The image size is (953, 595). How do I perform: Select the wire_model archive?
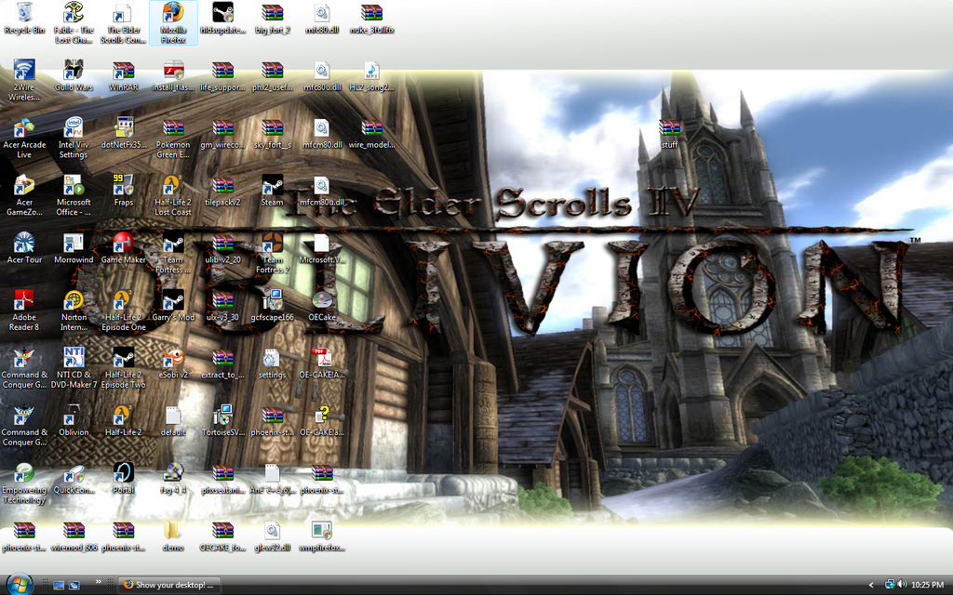(x=371, y=133)
